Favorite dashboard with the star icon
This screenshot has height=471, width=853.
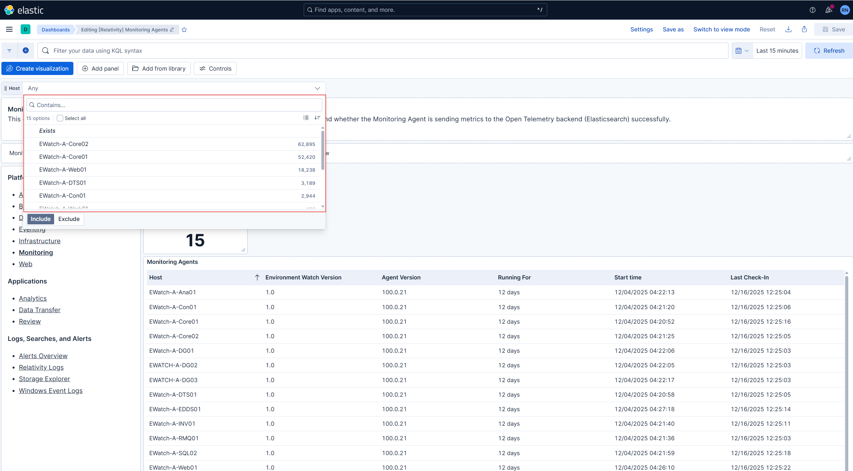184,30
